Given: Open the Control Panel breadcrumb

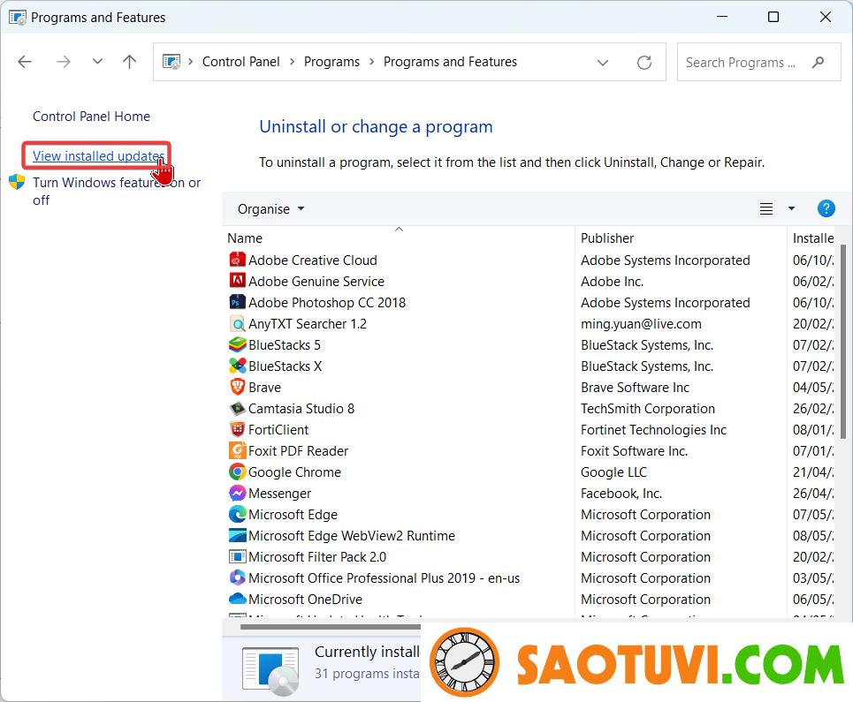Looking at the screenshot, I should point(241,62).
